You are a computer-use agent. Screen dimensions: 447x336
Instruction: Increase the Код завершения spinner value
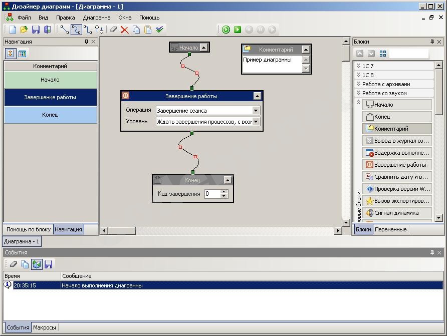click(x=224, y=192)
